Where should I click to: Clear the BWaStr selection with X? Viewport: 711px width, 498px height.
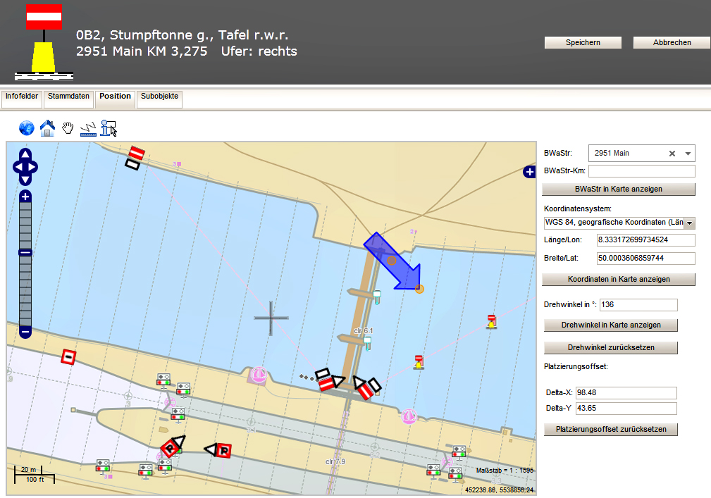coord(672,154)
